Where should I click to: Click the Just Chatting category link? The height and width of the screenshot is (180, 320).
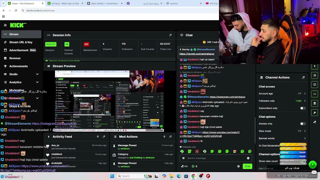pos(136,158)
